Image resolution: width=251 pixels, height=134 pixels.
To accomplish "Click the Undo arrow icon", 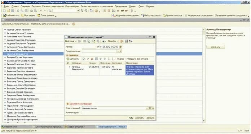I will click(x=41, y=11).
